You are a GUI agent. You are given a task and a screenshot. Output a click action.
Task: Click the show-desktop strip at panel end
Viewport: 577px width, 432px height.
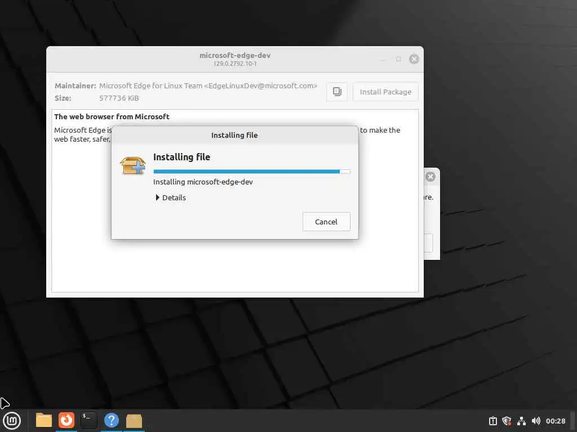click(x=573, y=421)
